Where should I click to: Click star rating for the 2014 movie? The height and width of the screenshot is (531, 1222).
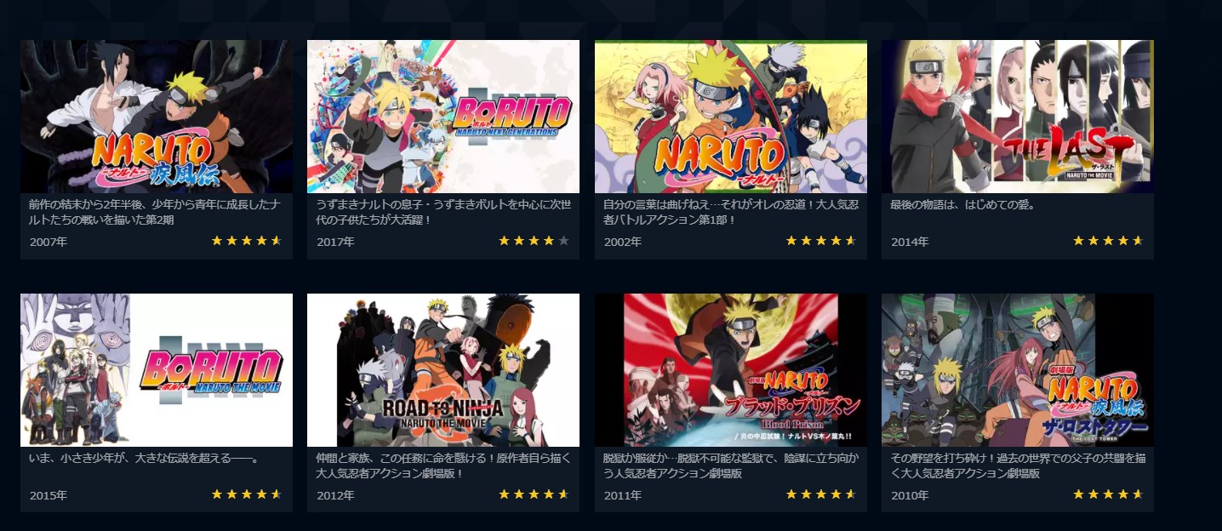pyautogui.click(x=1108, y=241)
